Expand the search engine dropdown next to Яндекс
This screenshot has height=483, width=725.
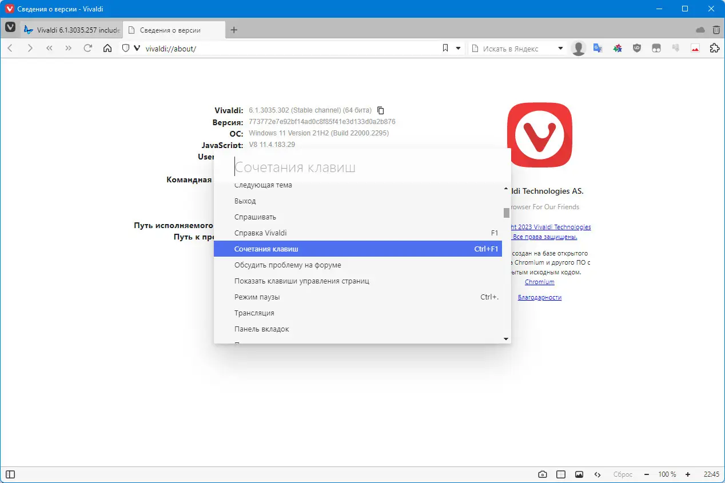click(560, 49)
